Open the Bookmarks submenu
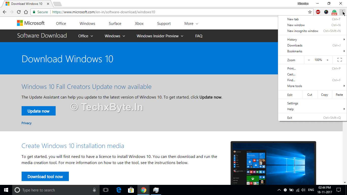Viewport: 347px width, 195px height. click(312, 51)
